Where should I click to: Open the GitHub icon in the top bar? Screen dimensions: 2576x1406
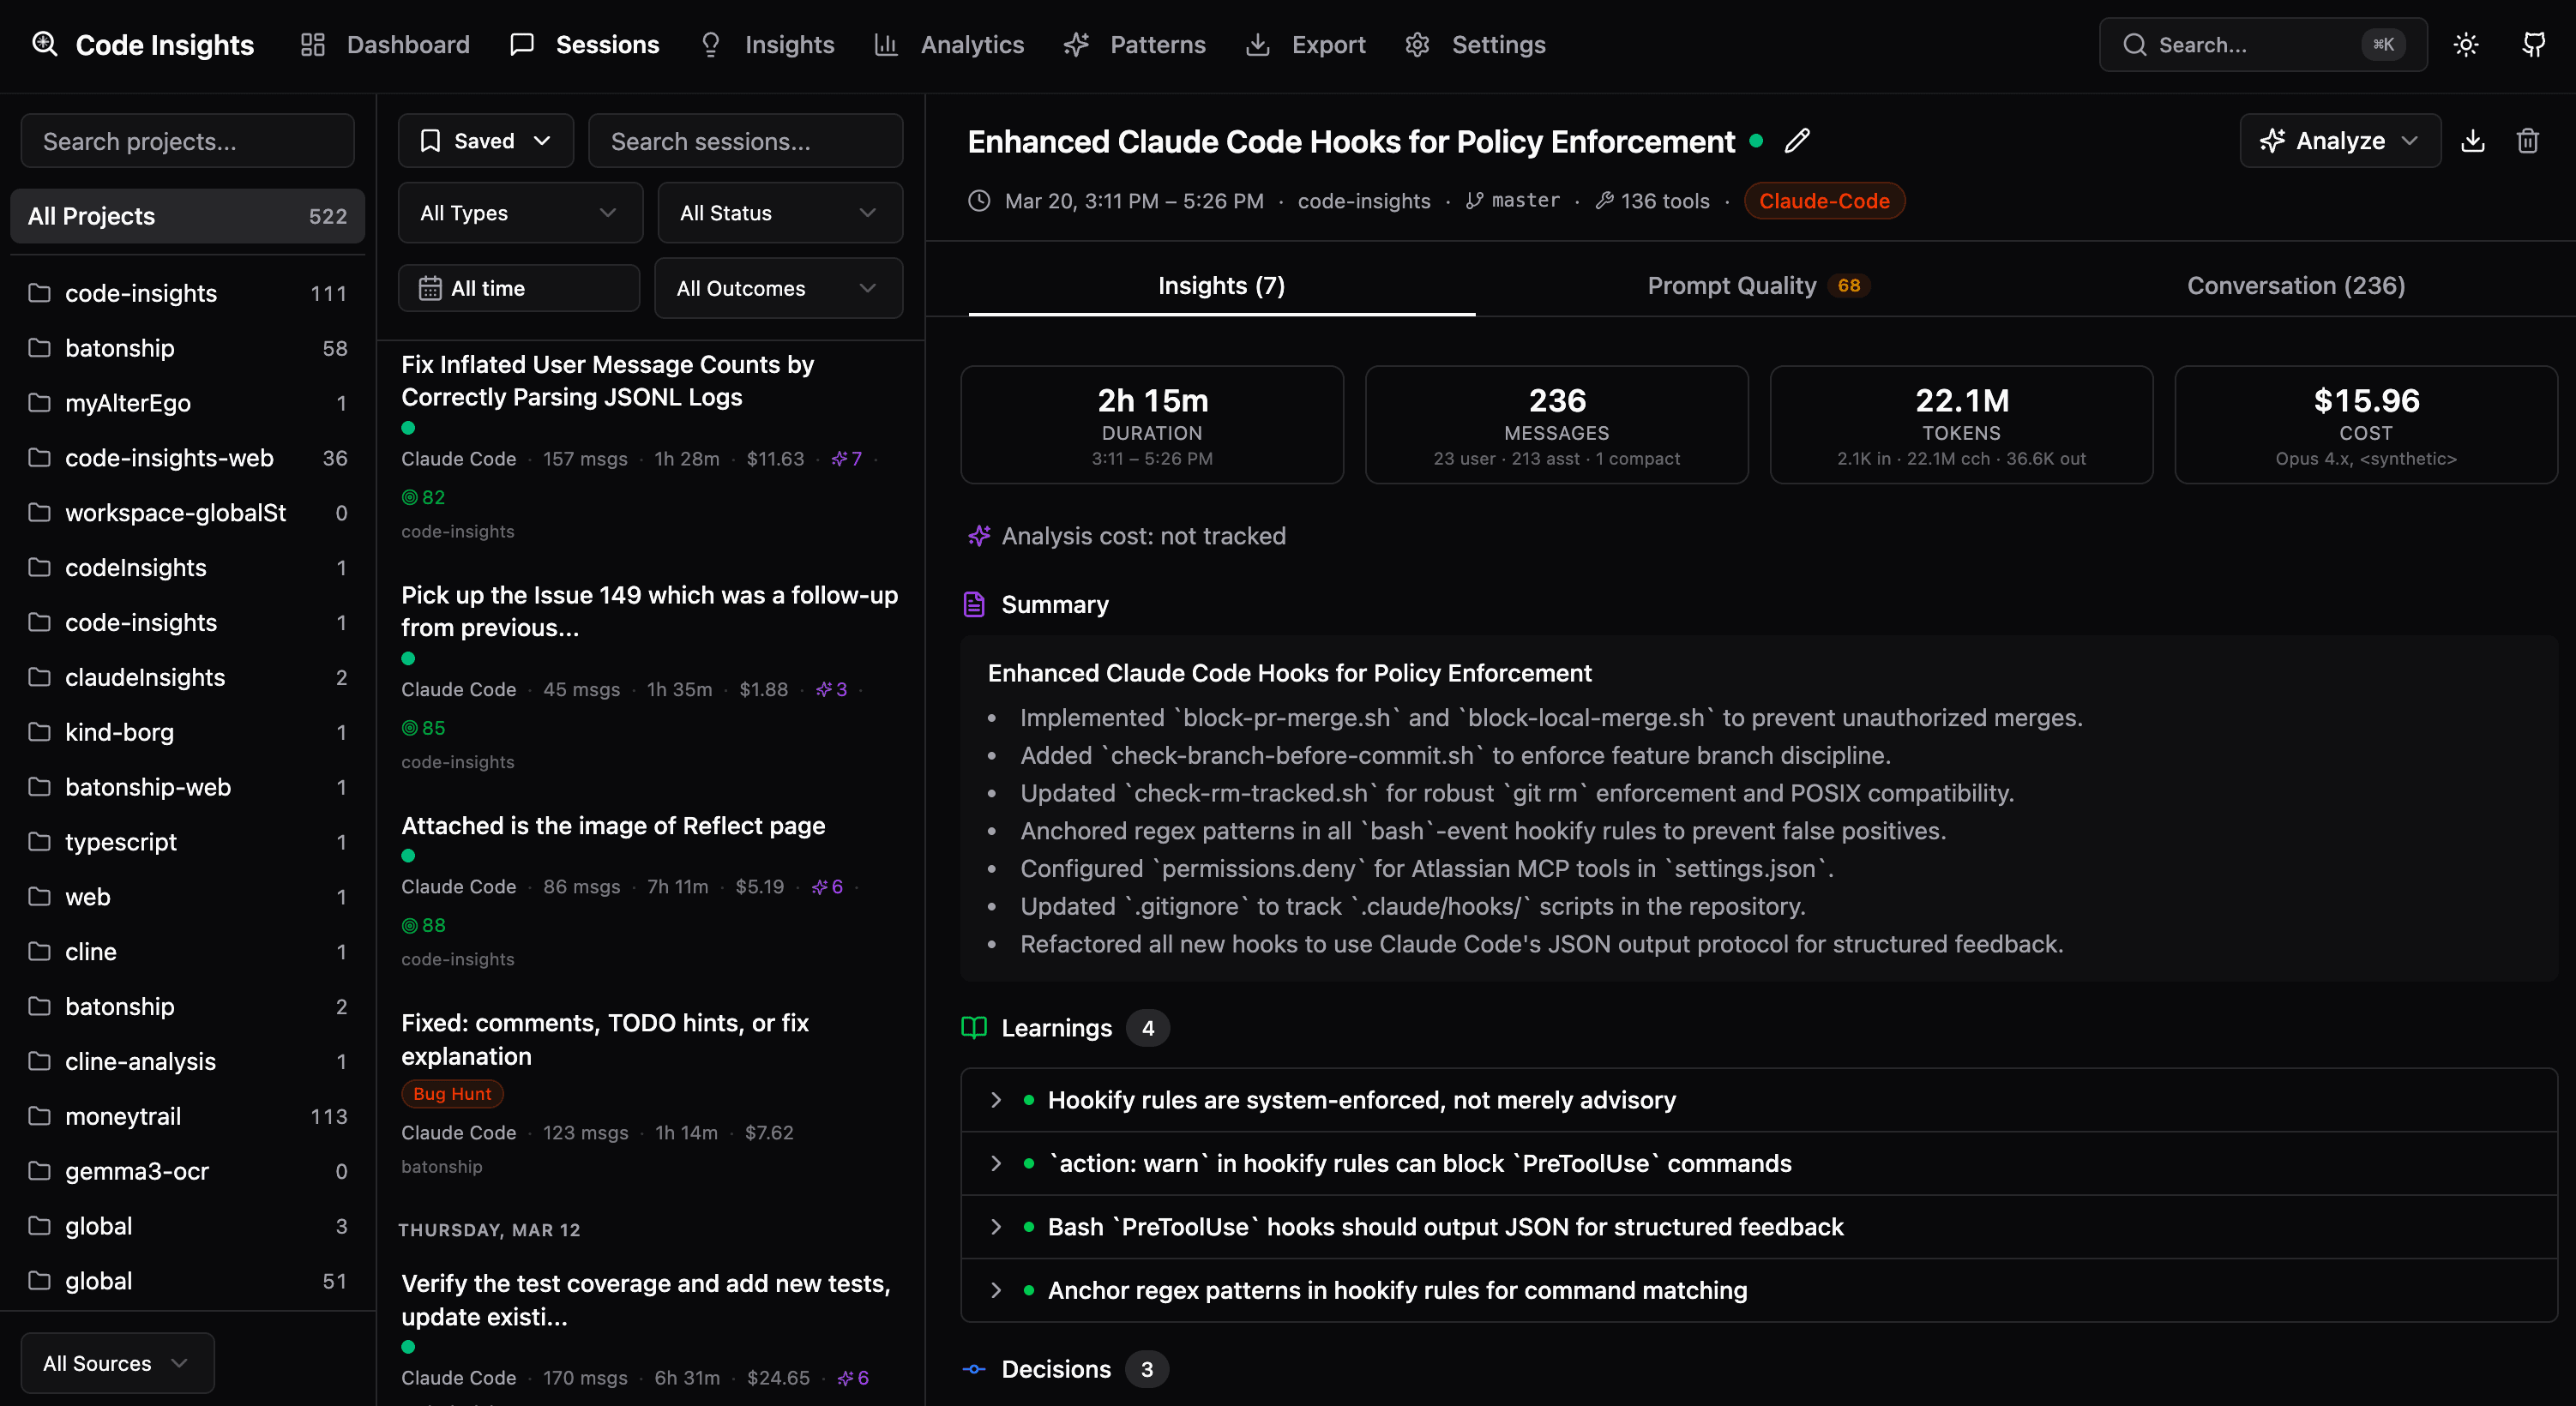[x=2535, y=45]
